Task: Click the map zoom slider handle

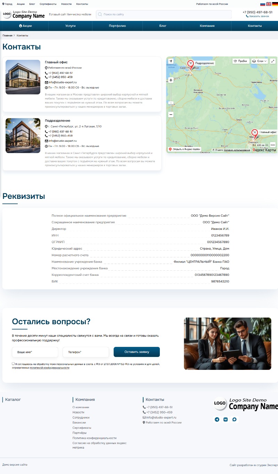Action: tap(171, 103)
